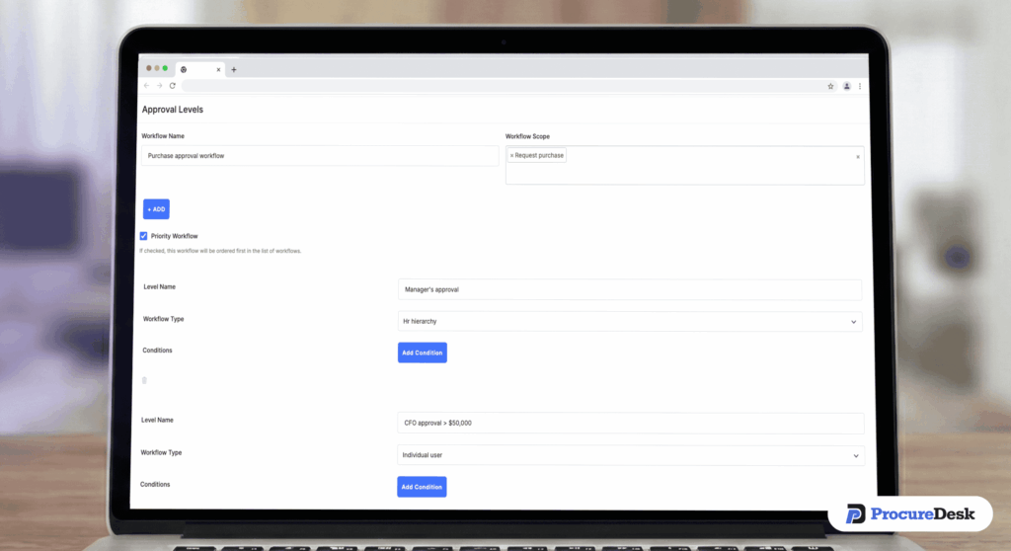
Task: Remove the Request purchase scope tag
Action: click(512, 155)
